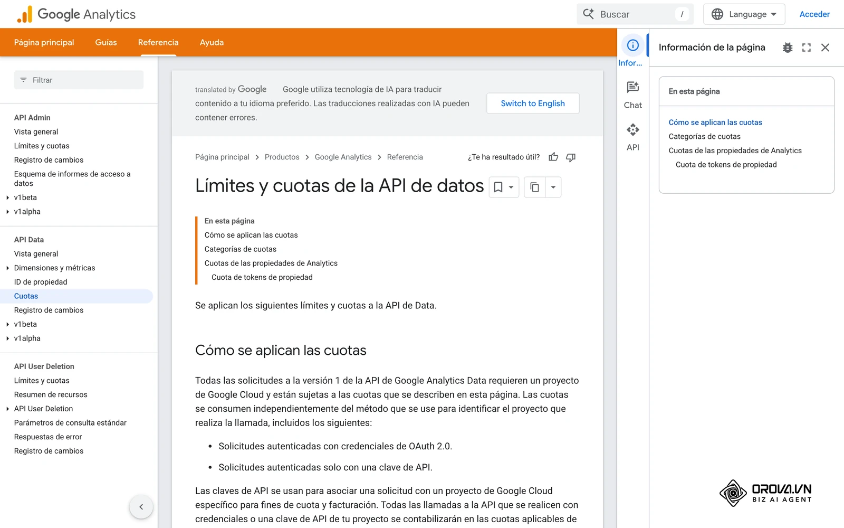Open the Guías tab
844x528 pixels.
(106, 42)
